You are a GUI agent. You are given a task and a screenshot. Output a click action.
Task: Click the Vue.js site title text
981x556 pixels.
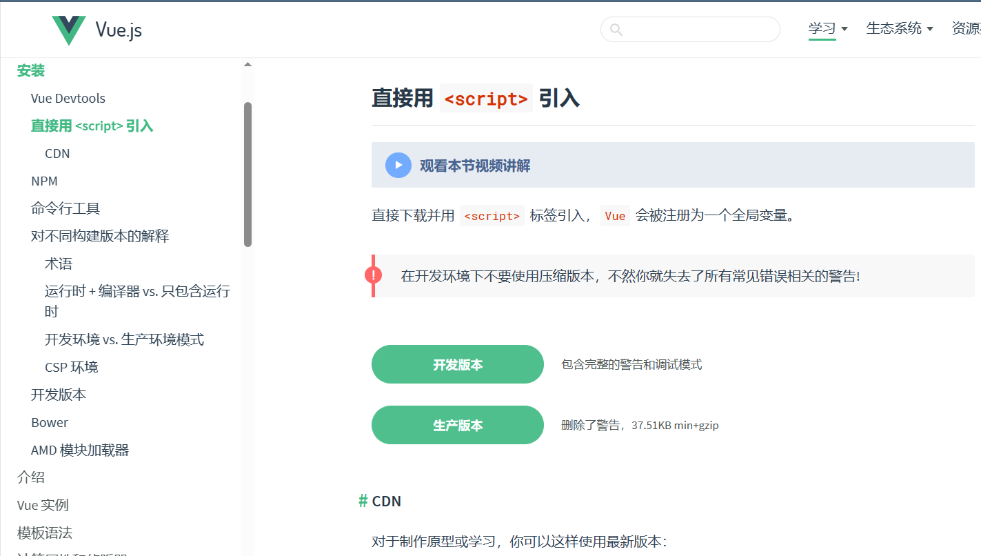point(119,30)
